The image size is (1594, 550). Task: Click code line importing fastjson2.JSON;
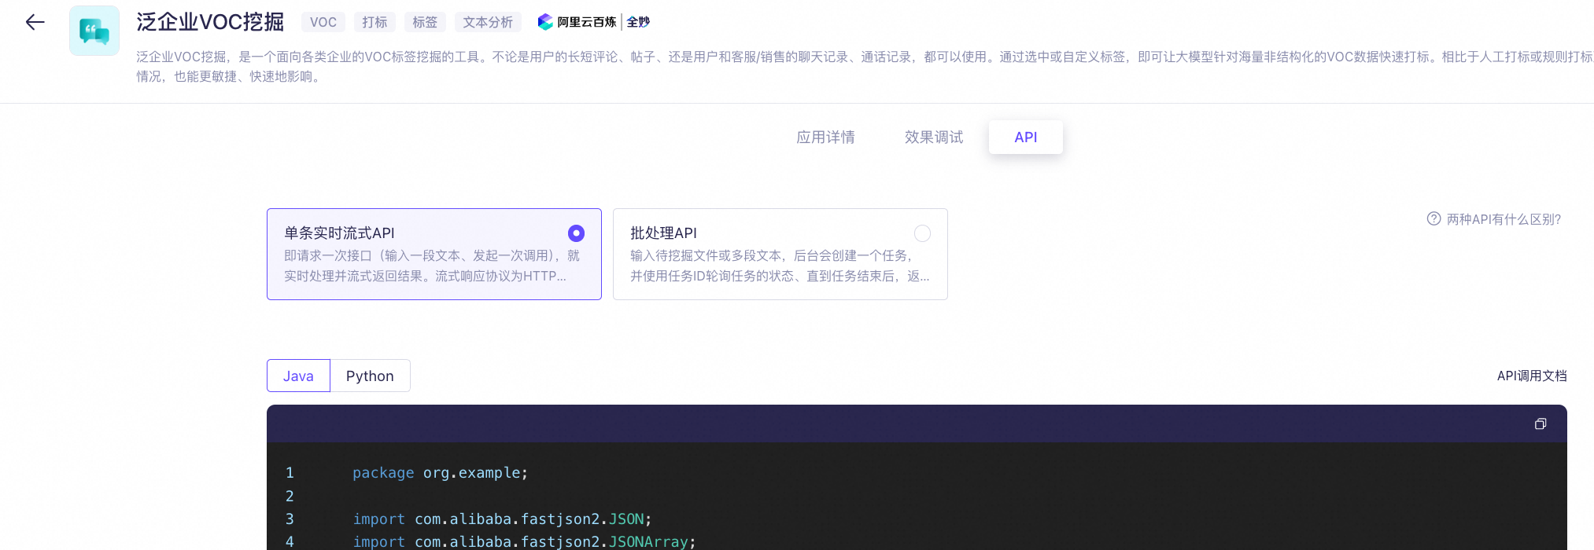(x=502, y=519)
